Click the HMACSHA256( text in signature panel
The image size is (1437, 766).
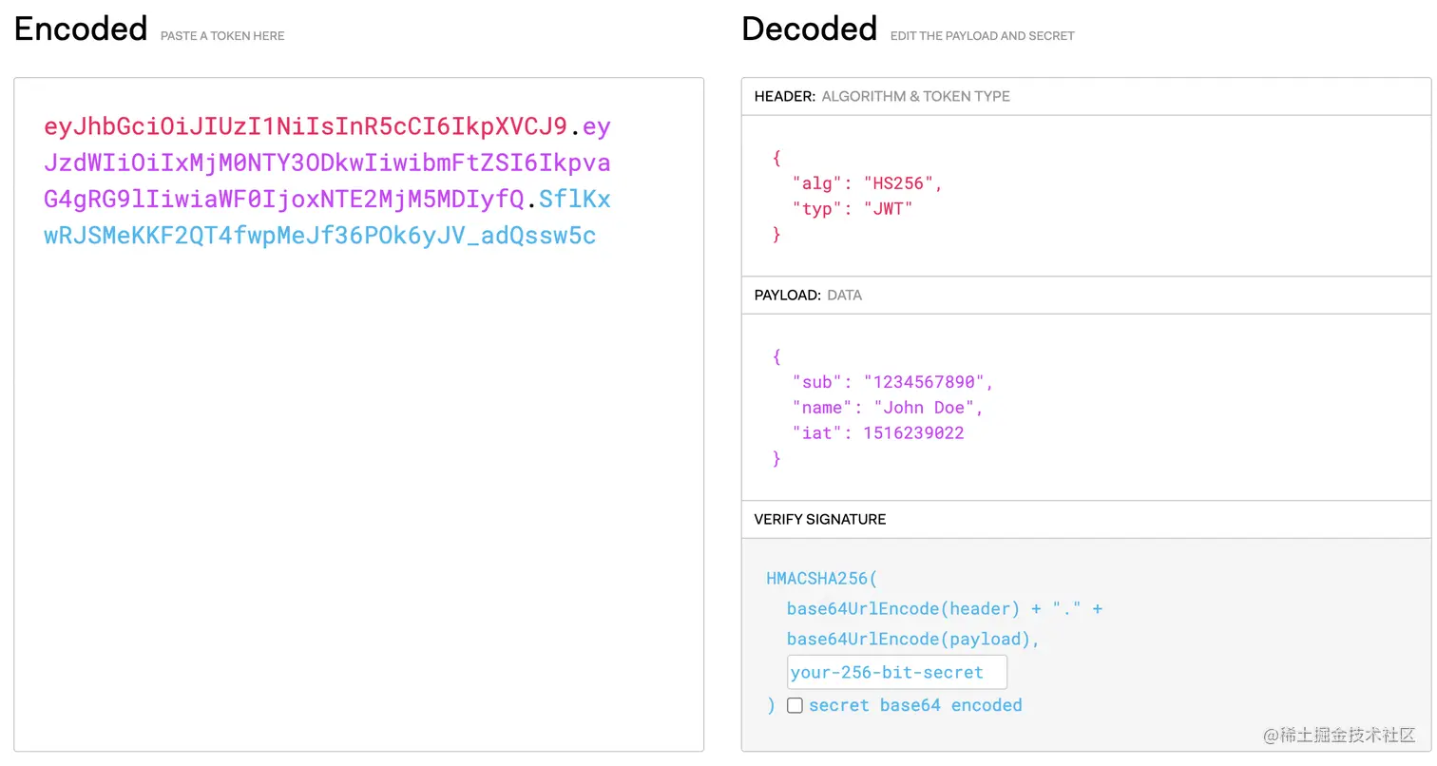(x=822, y=578)
